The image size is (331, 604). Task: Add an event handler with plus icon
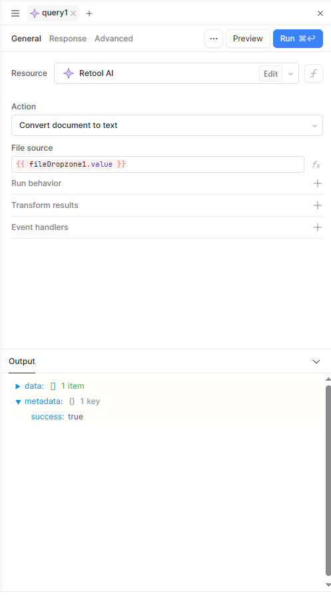(x=317, y=227)
